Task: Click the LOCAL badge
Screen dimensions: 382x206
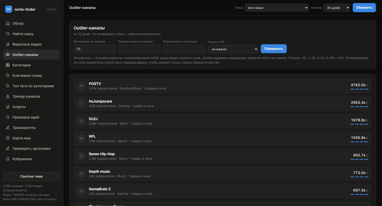Action: point(51,9)
